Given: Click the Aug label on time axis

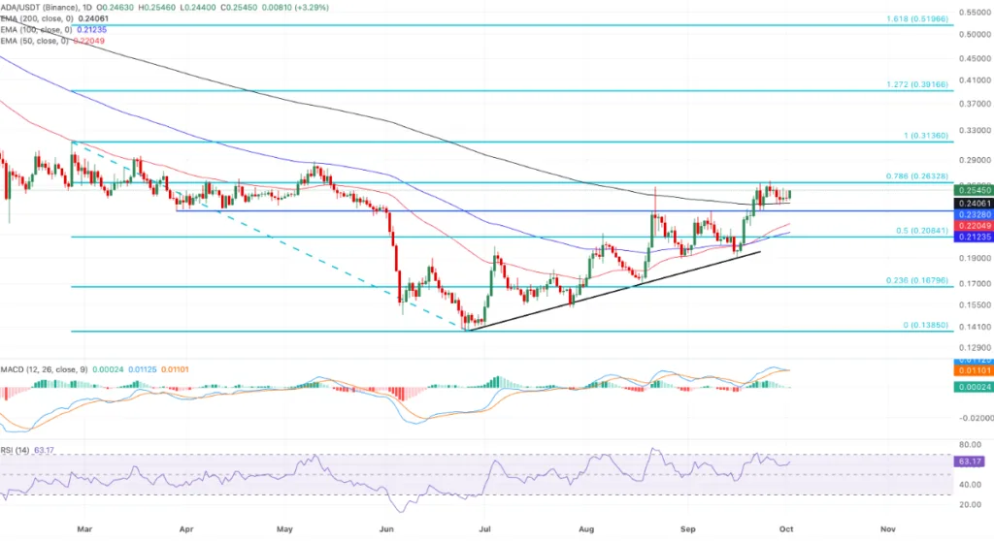Looking at the screenshot, I should click(x=586, y=529).
